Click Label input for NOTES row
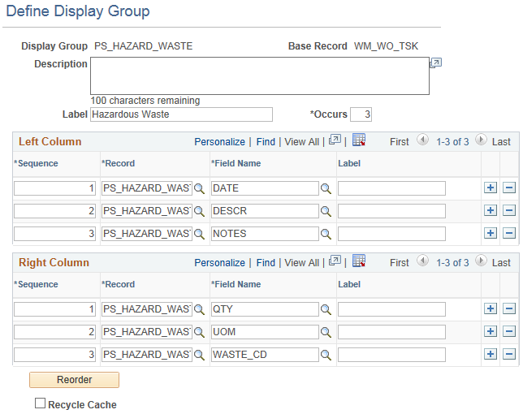Viewport: 523px width, 414px height. 391,234
